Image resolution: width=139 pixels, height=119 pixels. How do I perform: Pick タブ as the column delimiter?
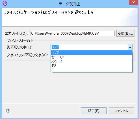pyautogui.click(x=92, y=66)
